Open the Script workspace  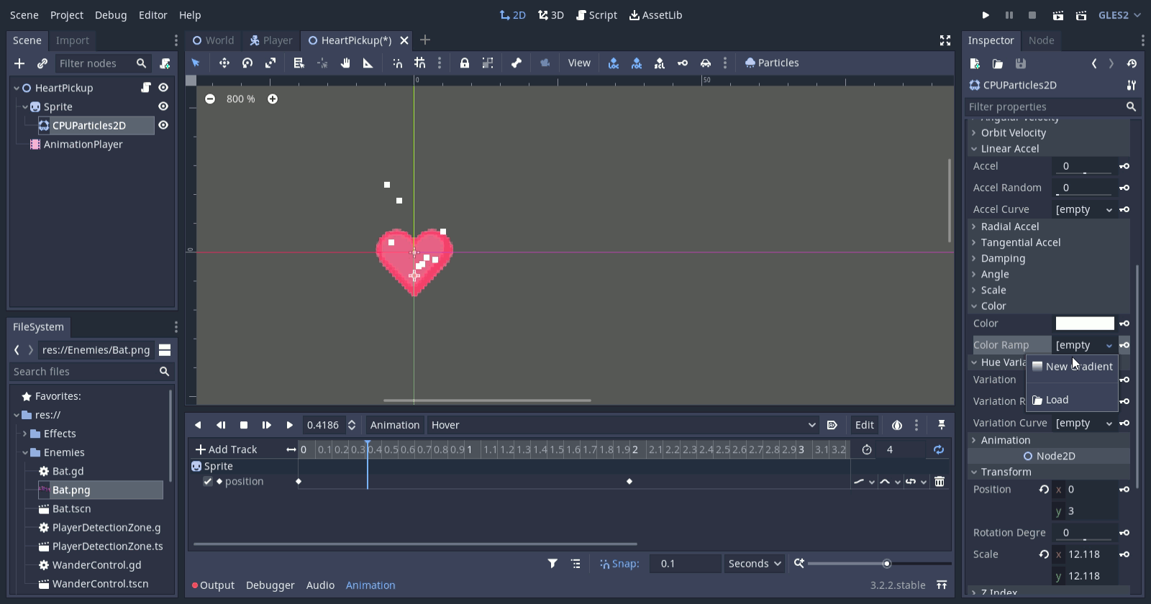coord(597,15)
